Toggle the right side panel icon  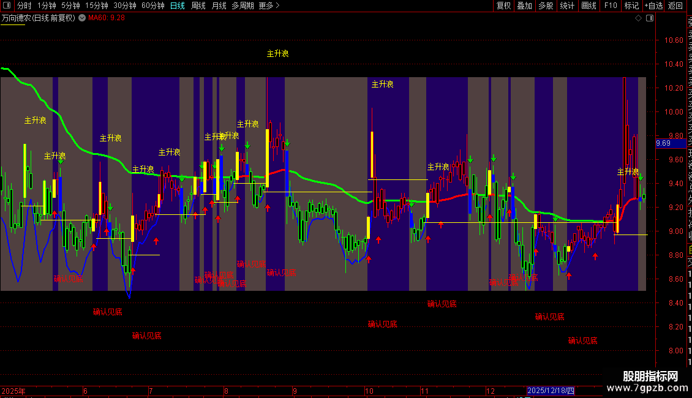(x=650, y=18)
